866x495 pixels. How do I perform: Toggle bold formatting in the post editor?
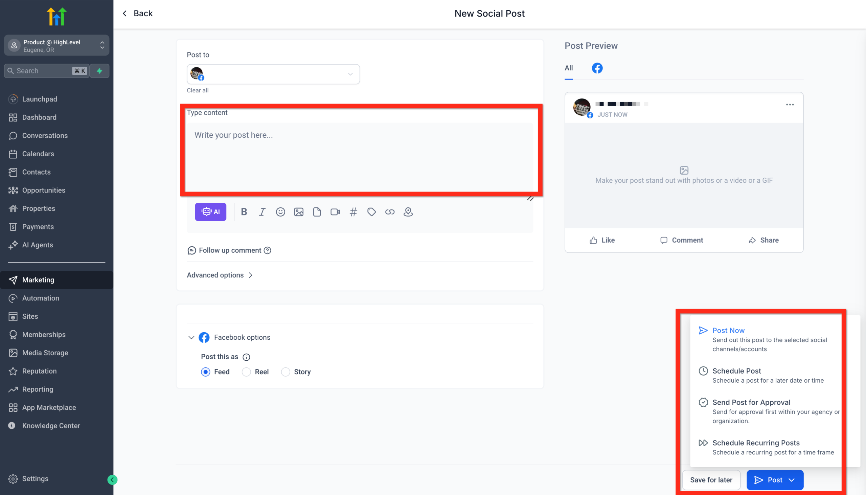(x=244, y=211)
